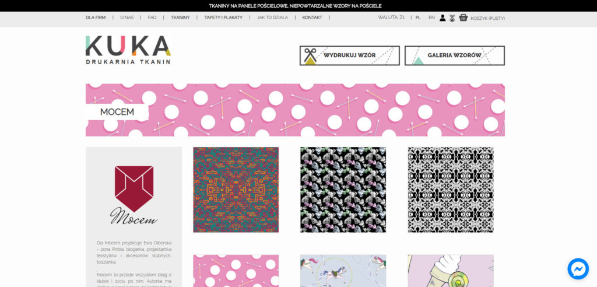Open the Jak to działa page
The height and width of the screenshot is (287, 597).
pyautogui.click(x=272, y=17)
